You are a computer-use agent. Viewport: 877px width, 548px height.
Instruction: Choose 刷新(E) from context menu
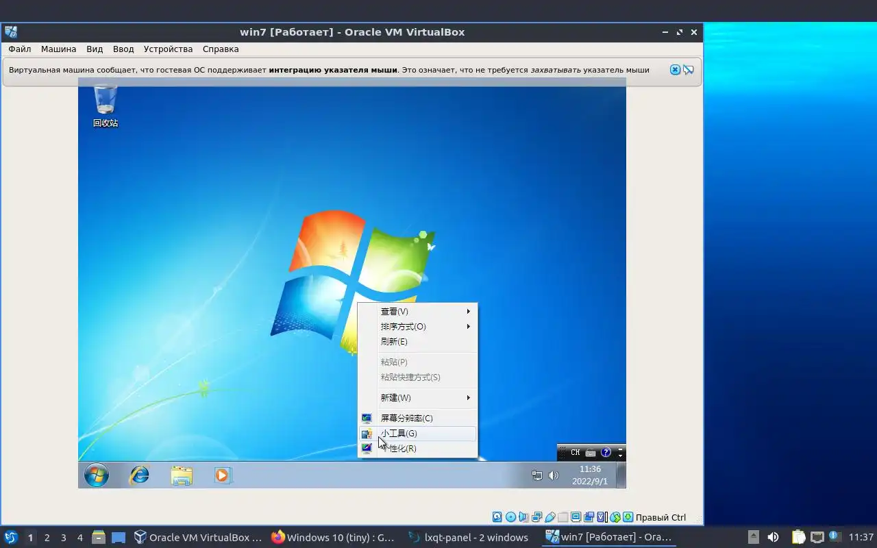point(418,342)
